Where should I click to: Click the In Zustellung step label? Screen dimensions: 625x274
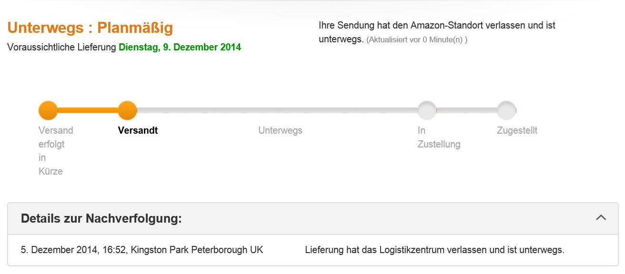[x=438, y=137]
